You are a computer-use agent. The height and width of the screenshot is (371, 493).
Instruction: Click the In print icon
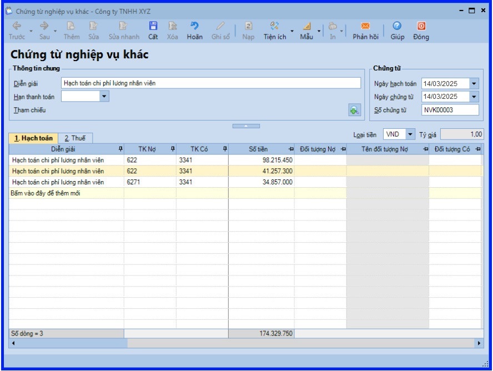[333, 26]
